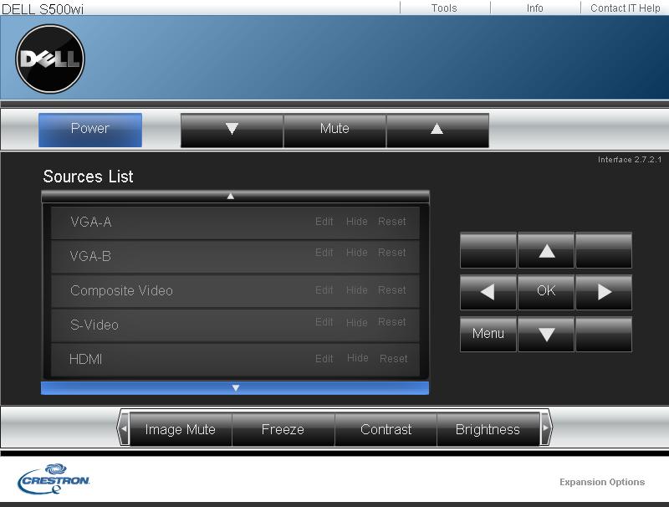Reset the VGA-B source
Screen dimensions: 669x507
pyautogui.click(x=392, y=253)
